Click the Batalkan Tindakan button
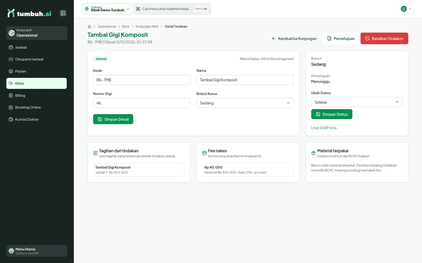Image resolution: width=422 pixels, height=263 pixels. pyautogui.click(x=384, y=38)
